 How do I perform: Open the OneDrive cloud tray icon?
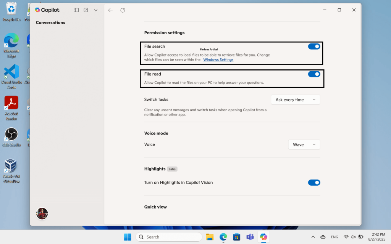point(323,237)
